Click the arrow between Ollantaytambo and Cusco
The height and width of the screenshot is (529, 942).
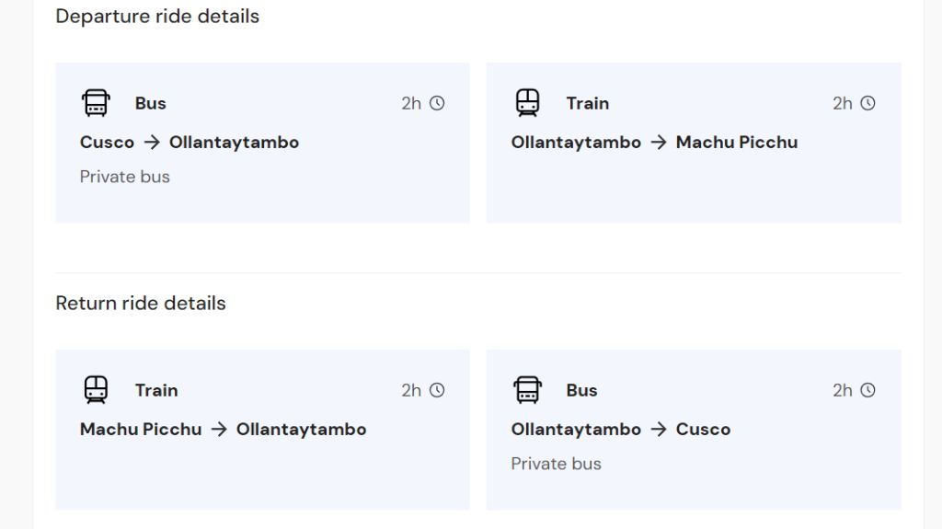tap(659, 430)
